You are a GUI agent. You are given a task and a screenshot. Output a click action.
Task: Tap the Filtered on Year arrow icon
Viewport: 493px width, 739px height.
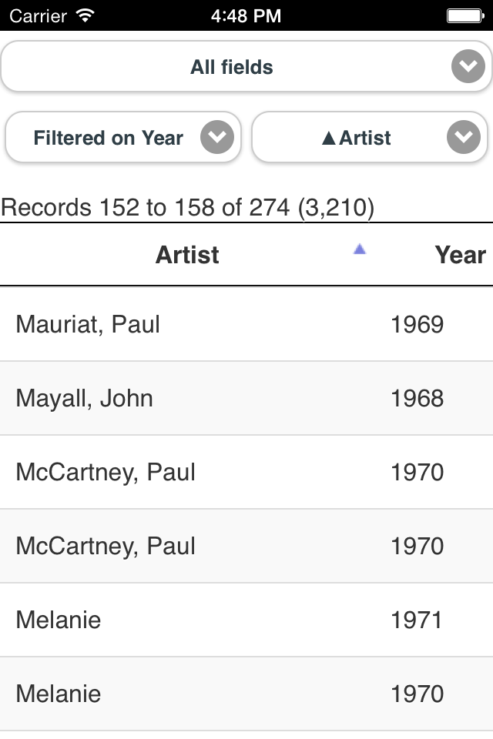217,139
